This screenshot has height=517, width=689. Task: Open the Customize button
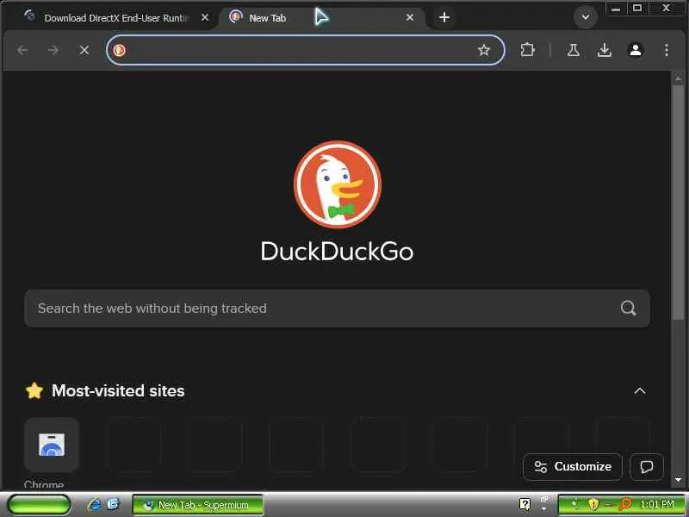click(x=573, y=466)
